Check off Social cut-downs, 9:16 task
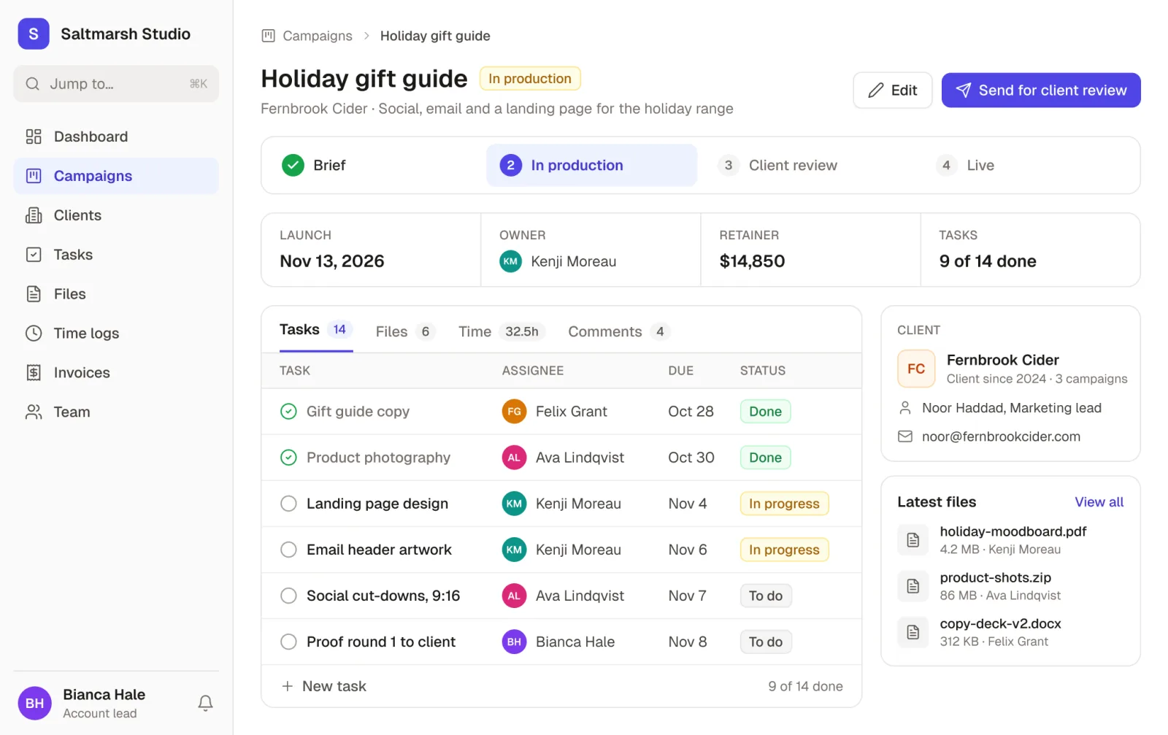Image resolution: width=1168 pixels, height=735 pixels. (x=288, y=596)
